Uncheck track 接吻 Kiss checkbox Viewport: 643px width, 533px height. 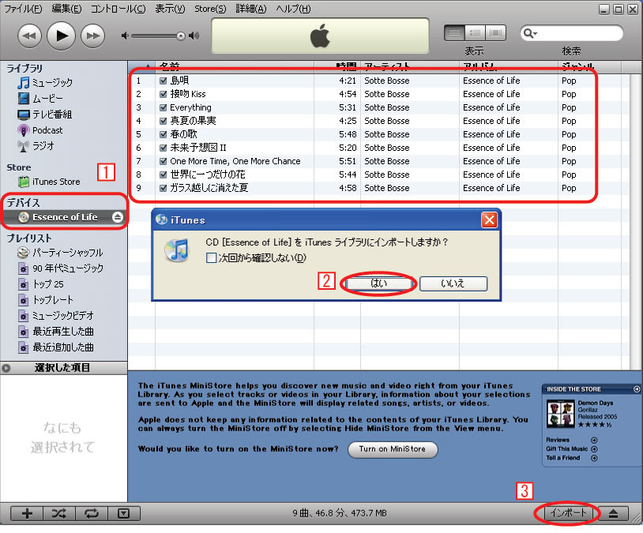pyautogui.click(x=163, y=94)
